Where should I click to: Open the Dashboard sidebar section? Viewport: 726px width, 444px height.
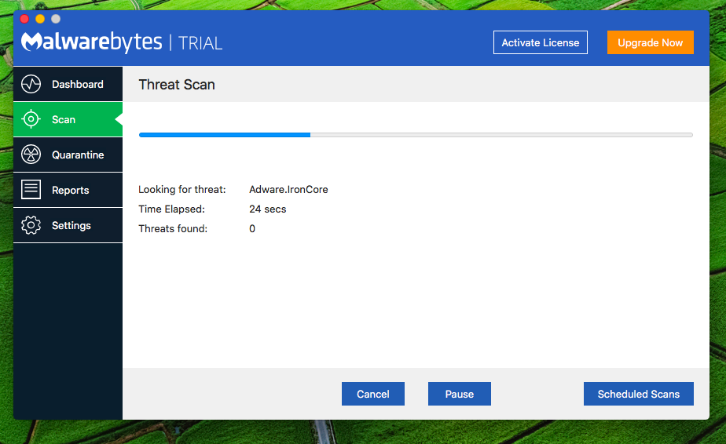(x=68, y=84)
